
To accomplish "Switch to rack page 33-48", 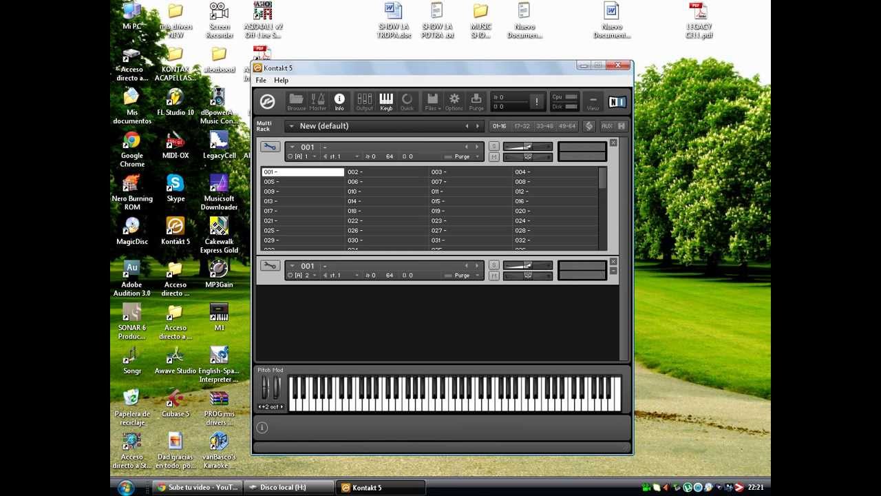I will point(544,126).
